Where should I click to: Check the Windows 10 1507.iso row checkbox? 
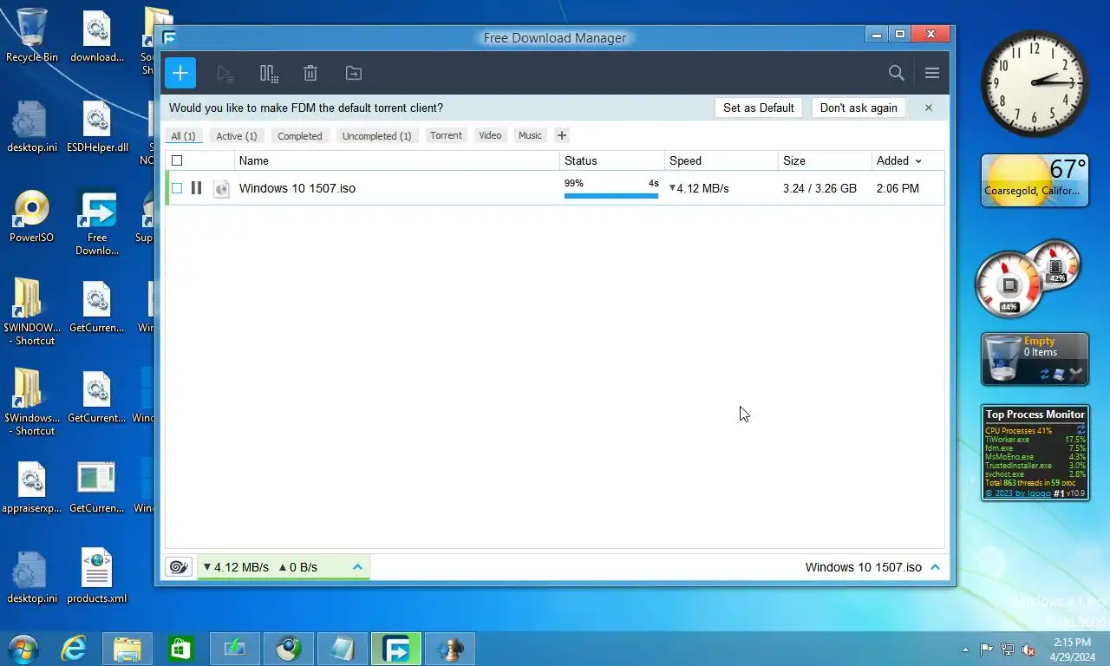[177, 188]
